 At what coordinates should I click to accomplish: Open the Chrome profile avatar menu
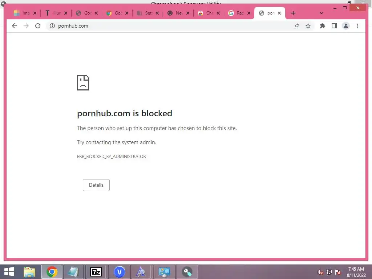(x=346, y=26)
